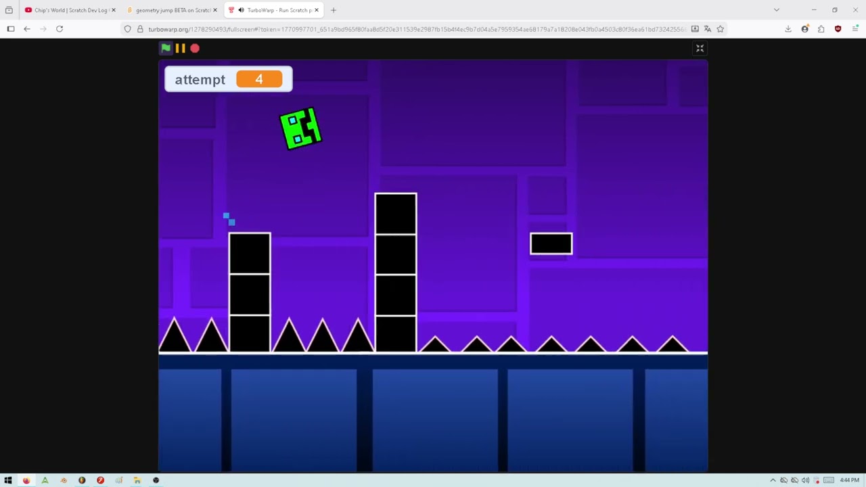Open the page install/reader icon in address bar

[695, 29]
